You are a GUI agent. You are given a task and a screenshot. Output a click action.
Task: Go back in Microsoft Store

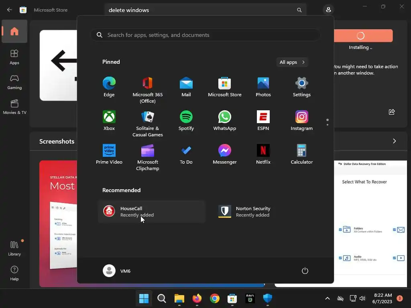[x=10, y=10]
